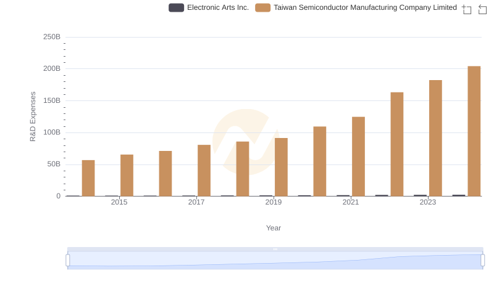The image size is (494, 284).
Task: Select the 2019 Taiwan Semiconductor bar
Action: (x=281, y=167)
